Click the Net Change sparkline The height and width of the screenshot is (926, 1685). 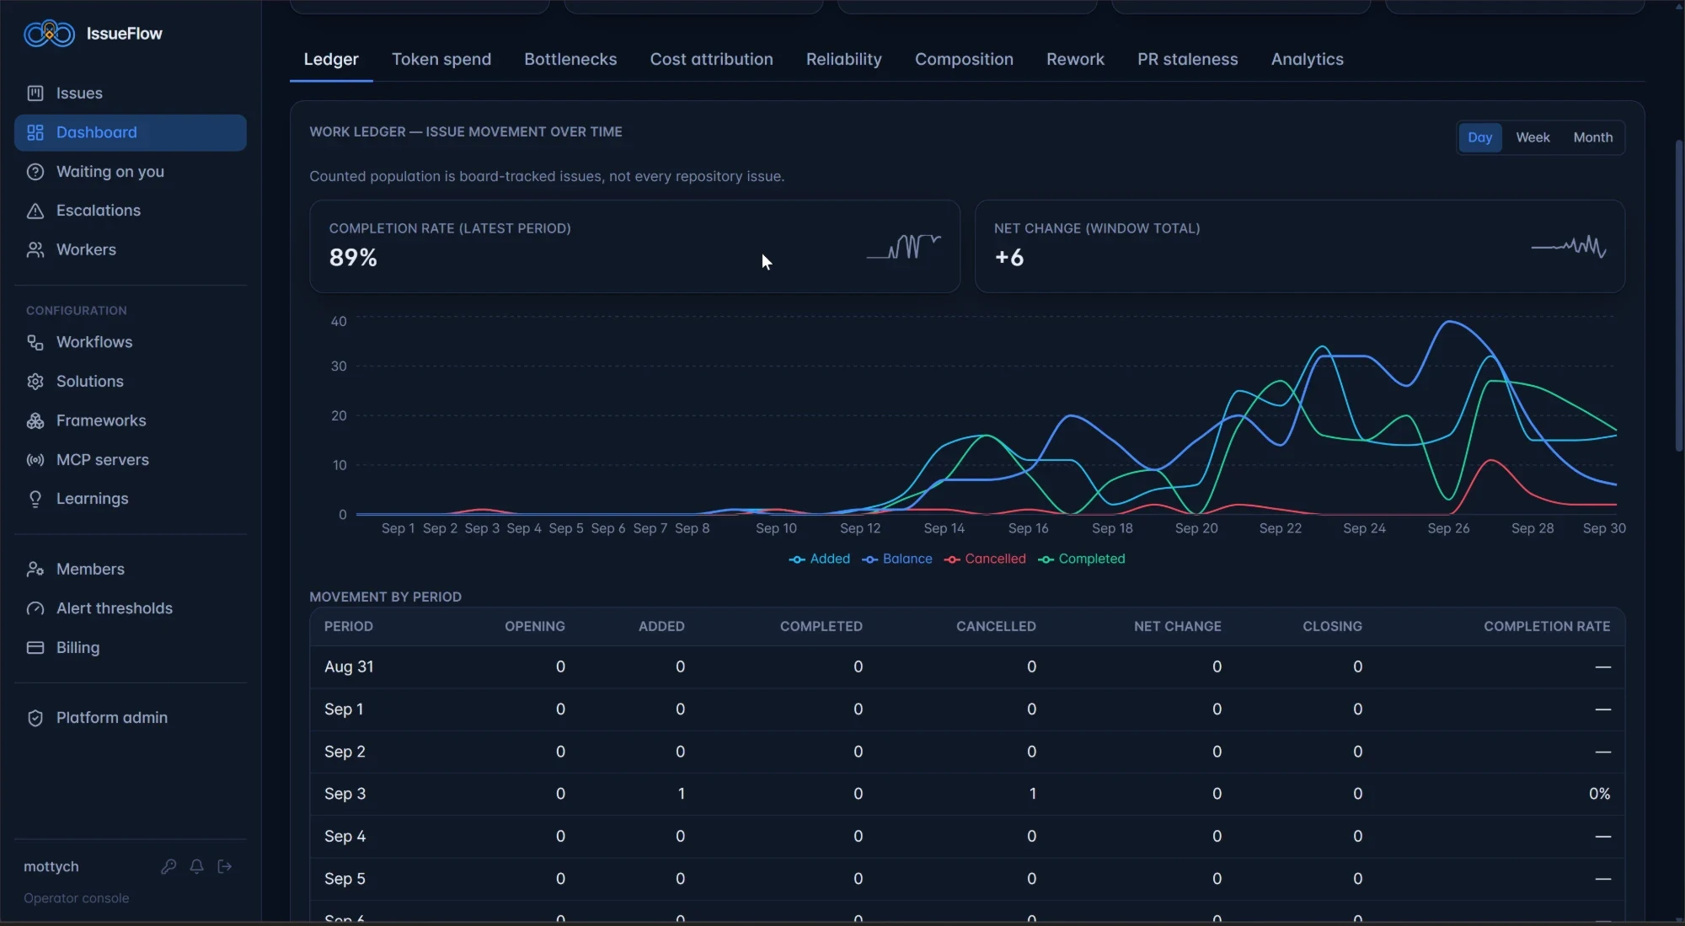point(1568,246)
